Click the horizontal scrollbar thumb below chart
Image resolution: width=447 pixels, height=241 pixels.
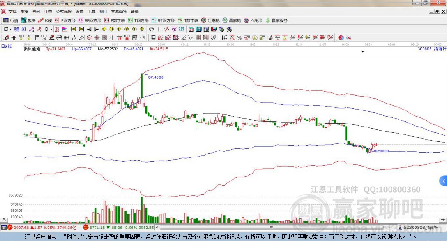tap(272, 228)
